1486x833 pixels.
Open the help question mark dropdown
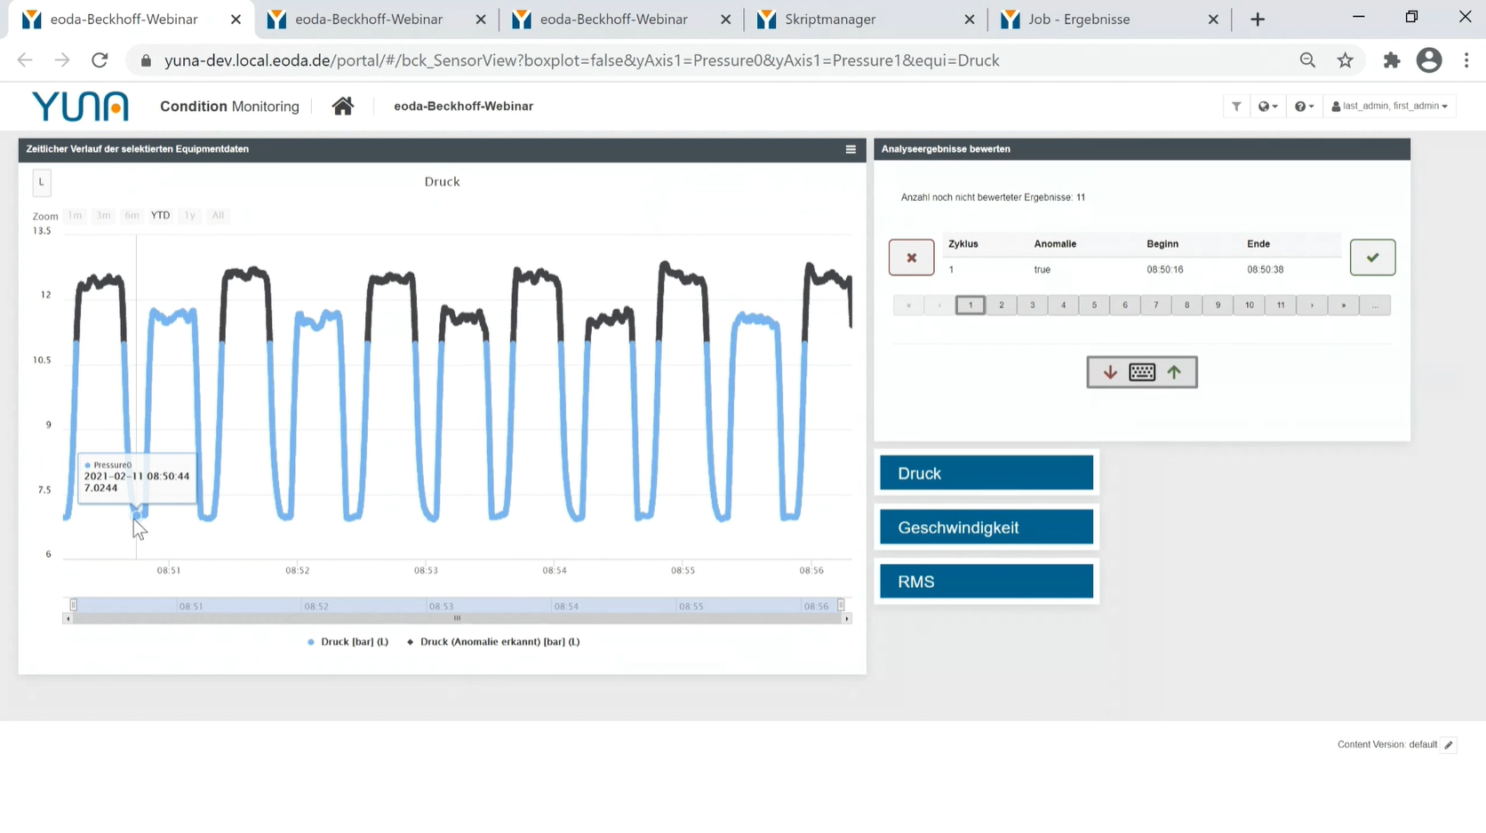(x=1304, y=107)
